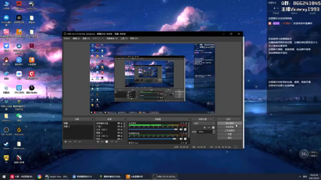Click the Windows Start button
The width and height of the screenshot is (321, 180).
tap(4, 176)
